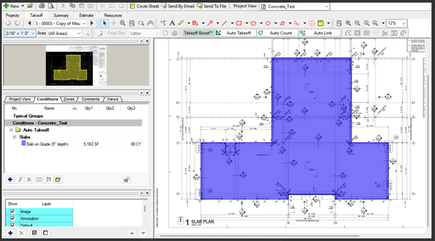
Task: Move layer up with up arrow
Action: 132,233
